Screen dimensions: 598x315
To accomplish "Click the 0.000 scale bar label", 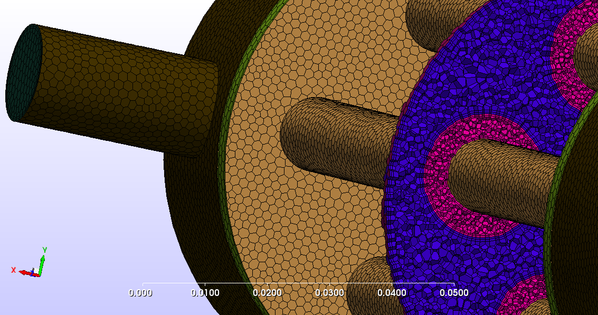I will [140, 293].
